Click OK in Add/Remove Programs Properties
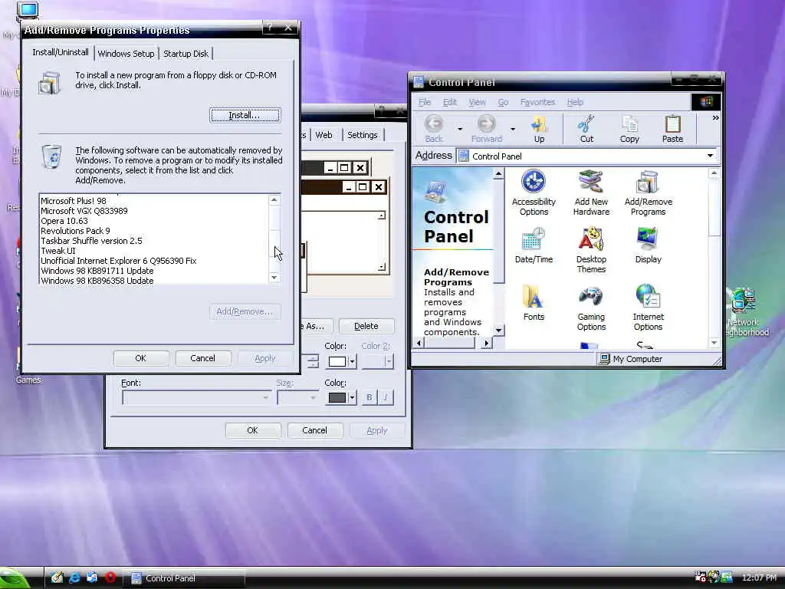 pyautogui.click(x=141, y=358)
